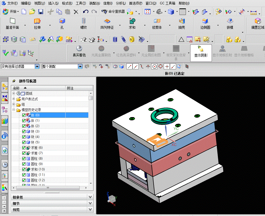Viewport: 265px width, 216px height.
Task: Open the Command Finder binoculars icon
Action: pos(104,11)
